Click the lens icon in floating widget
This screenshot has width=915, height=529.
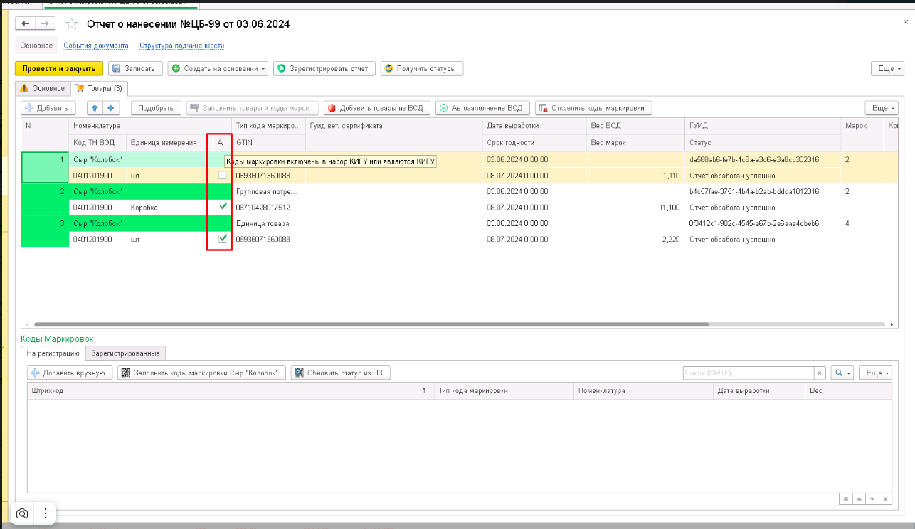point(22,513)
